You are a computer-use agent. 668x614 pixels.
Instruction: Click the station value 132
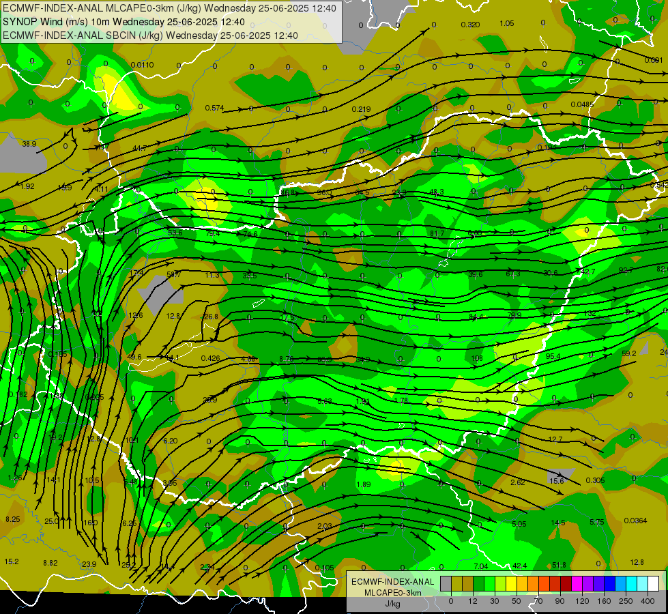[x=590, y=313]
